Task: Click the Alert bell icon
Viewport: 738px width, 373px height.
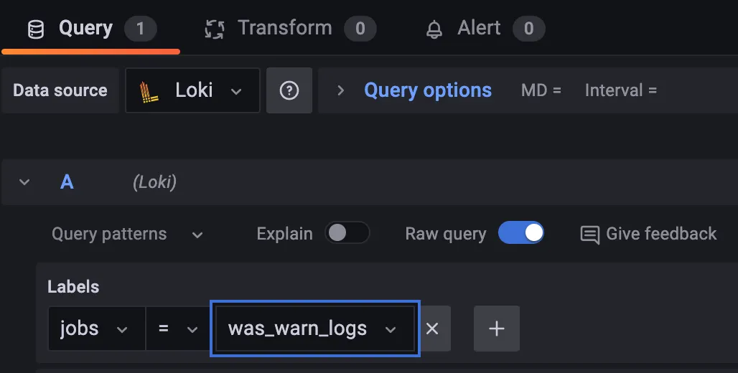Action: coord(434,29)
